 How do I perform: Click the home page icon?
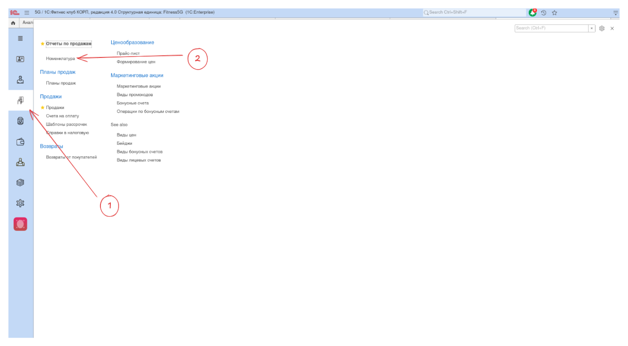(13, 23)
